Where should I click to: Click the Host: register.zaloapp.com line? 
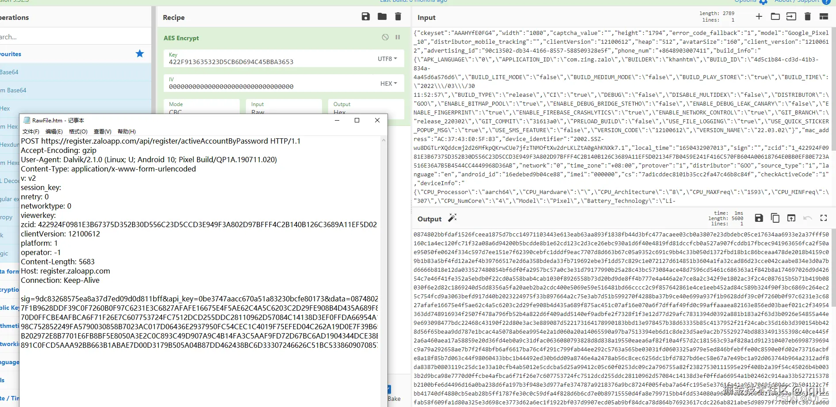coord(65,271)
